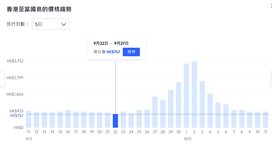This screenshot has width=272, height=145.
Task: Select the October 1 price bar
Action: pos(186,96)
